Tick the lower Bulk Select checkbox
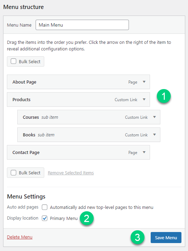 pos(13,173)
